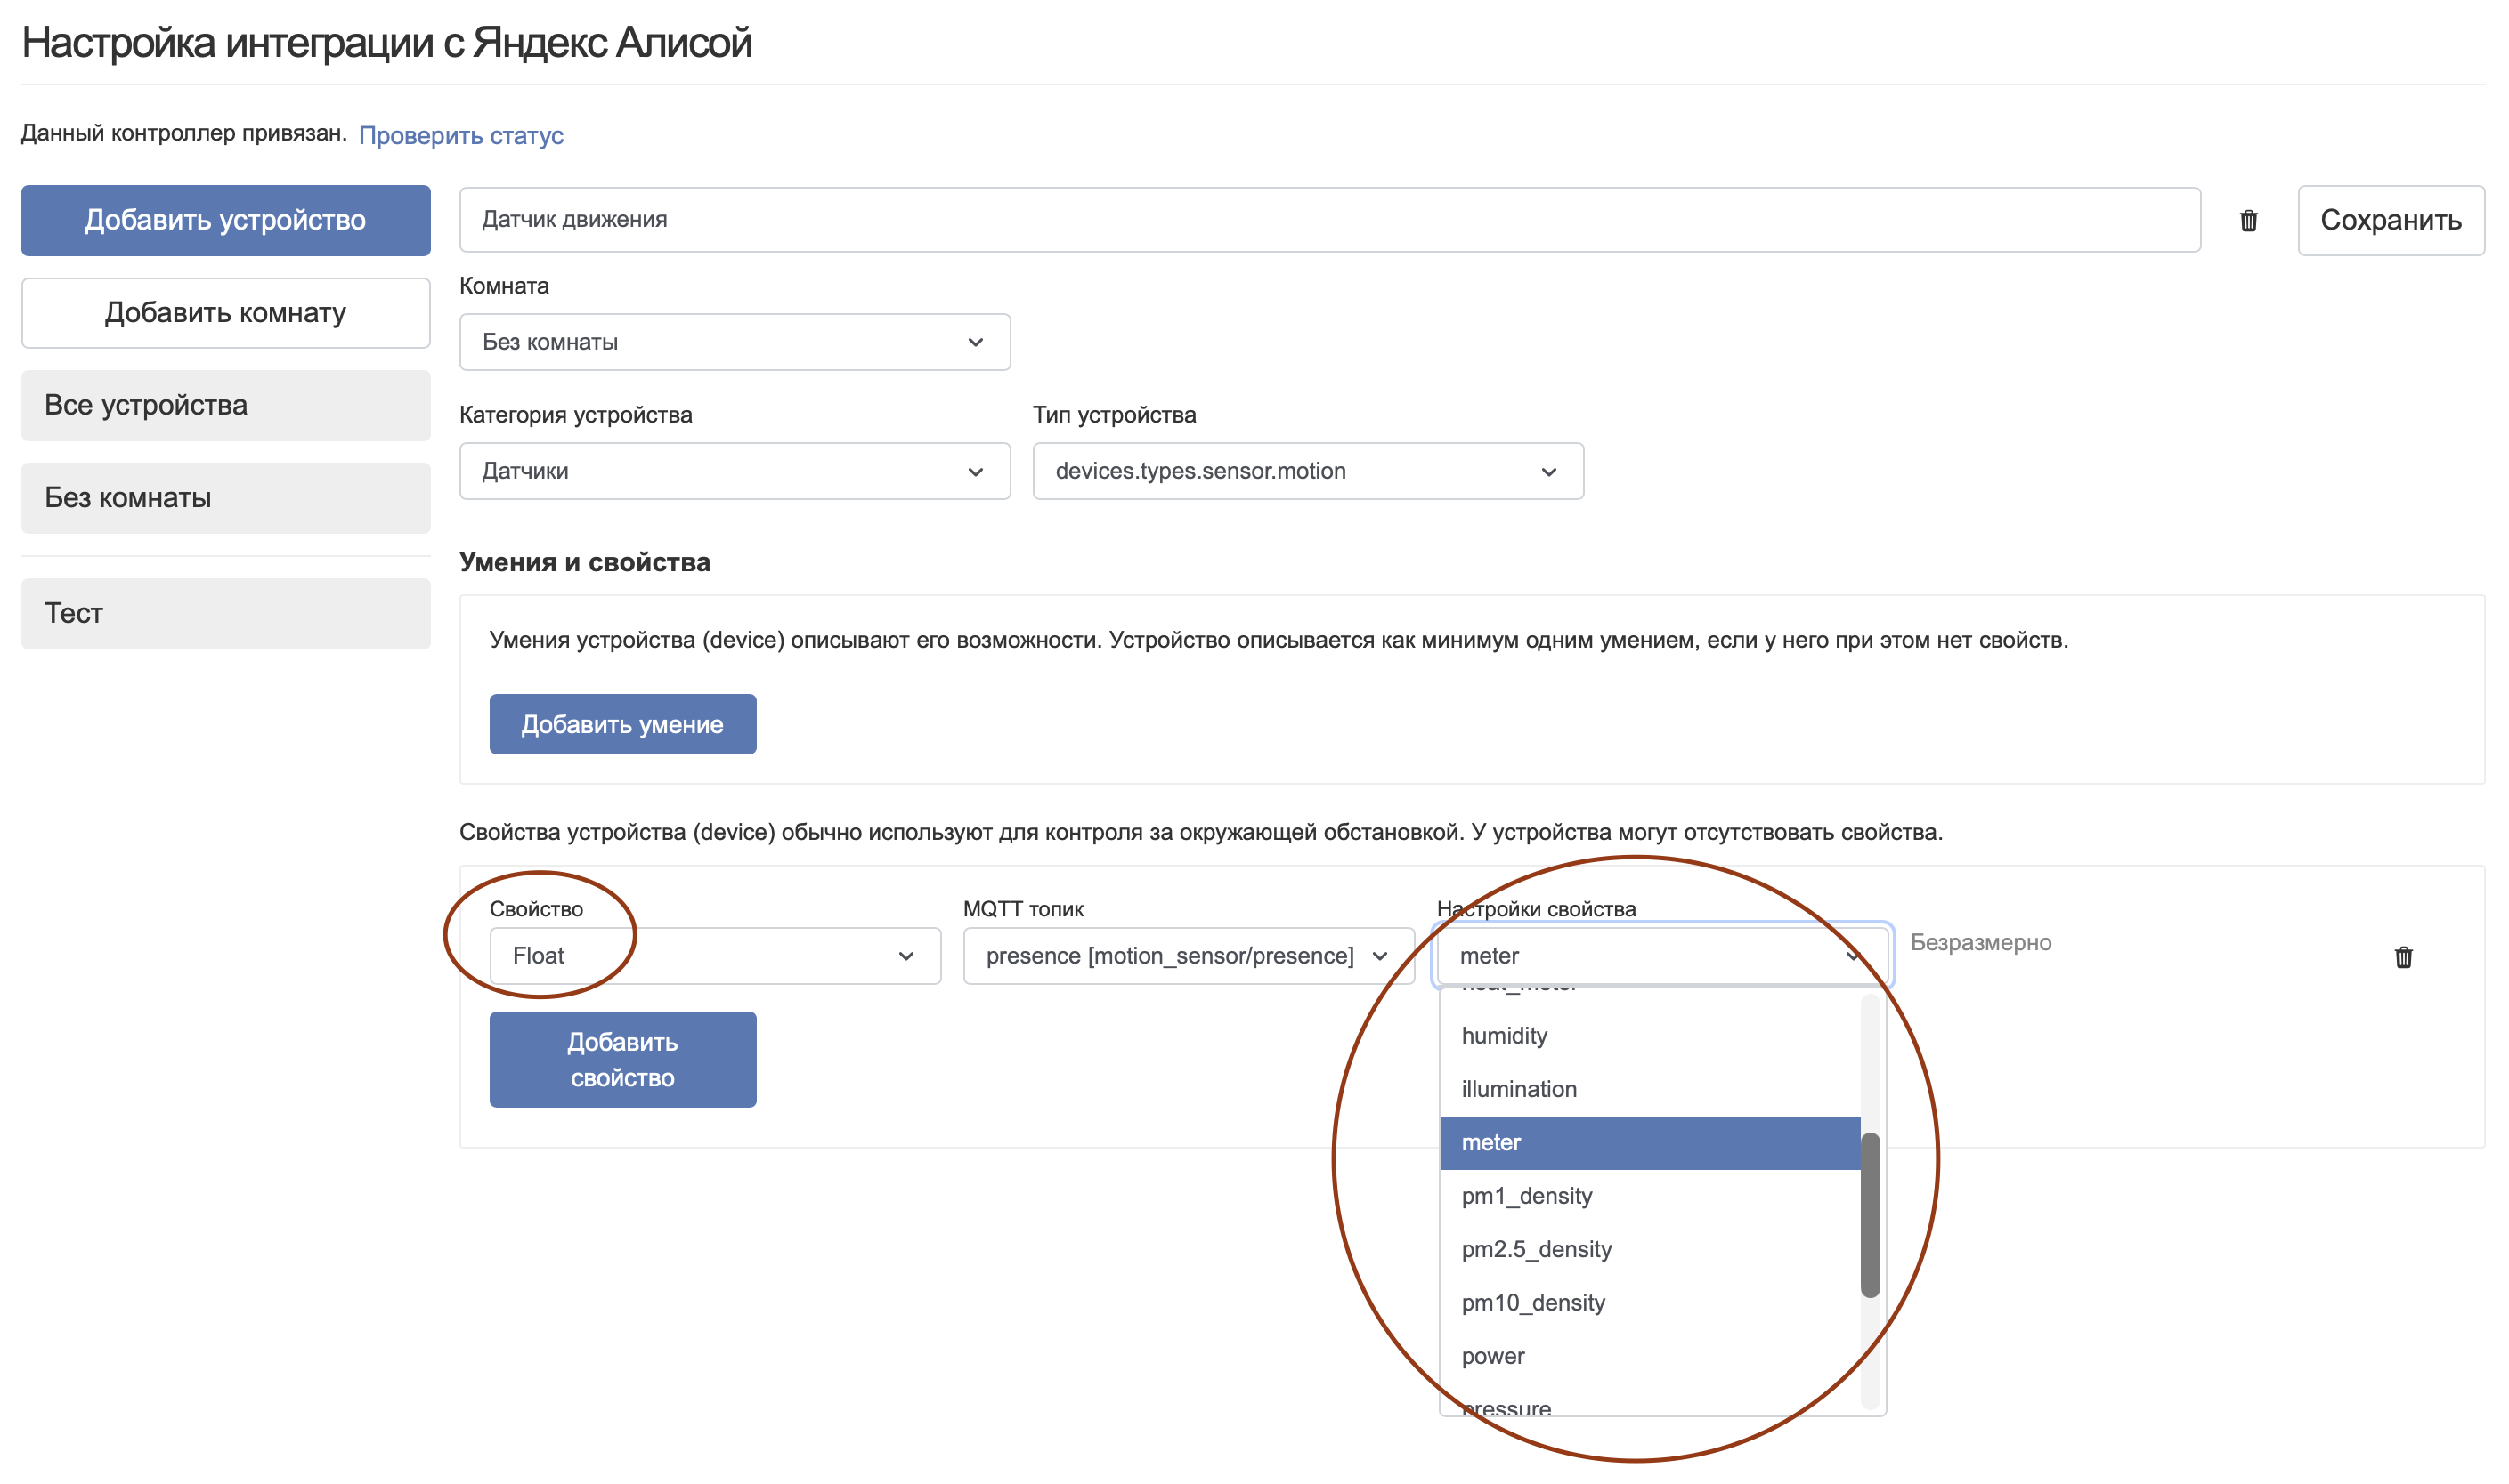Pick pm1_density in the dropdown list
Viewport: 2509px width, 1484px height.
tap(1526, 1196)
